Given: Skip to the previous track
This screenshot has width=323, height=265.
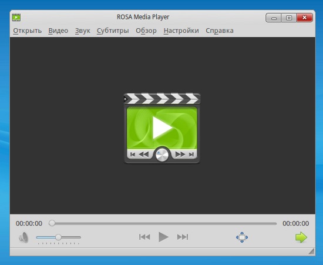Looking at the screenshot, I should tap(144, 237).
